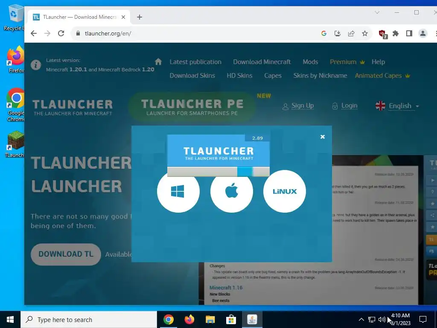This screenshot has height=328, width=437.
Task: Click the TLauncher site logo
Action: [x=73, y=107]
